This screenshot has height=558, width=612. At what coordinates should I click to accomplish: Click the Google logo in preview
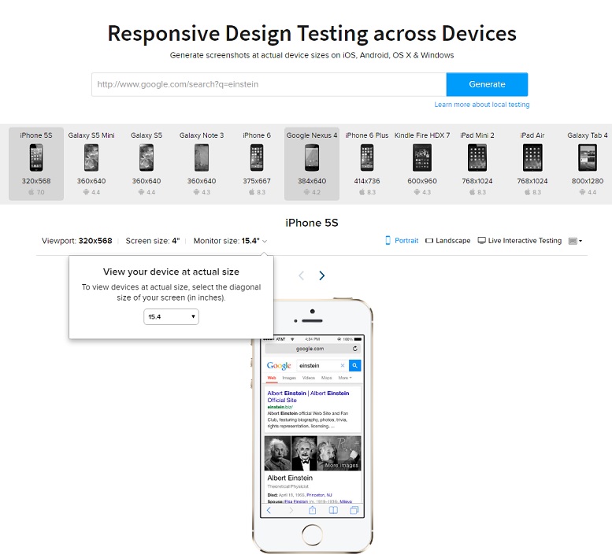point(279,366)
